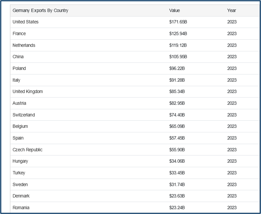Select Italy in the table
The height and width of the screenshot is (214, 261).
pyautogui.click(x=16, y=80)
